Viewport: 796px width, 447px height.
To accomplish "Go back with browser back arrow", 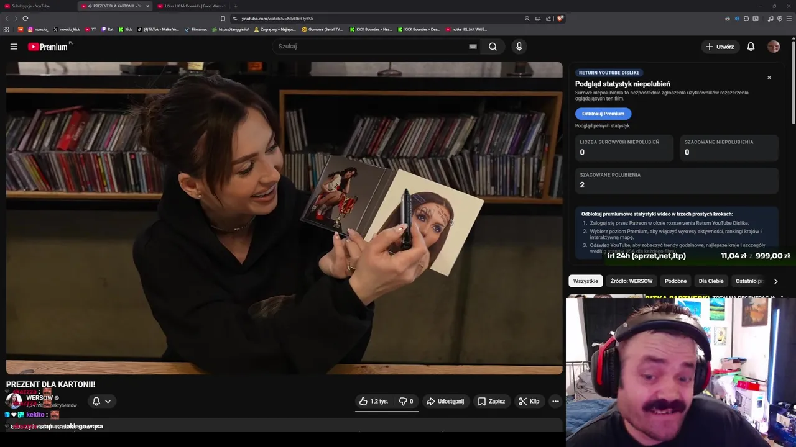I will coord(6,19).
